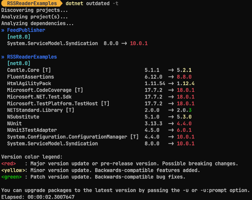The image size is (252, 200).
Task: Click the FluentAssertions package name
Action: point(30,77)
